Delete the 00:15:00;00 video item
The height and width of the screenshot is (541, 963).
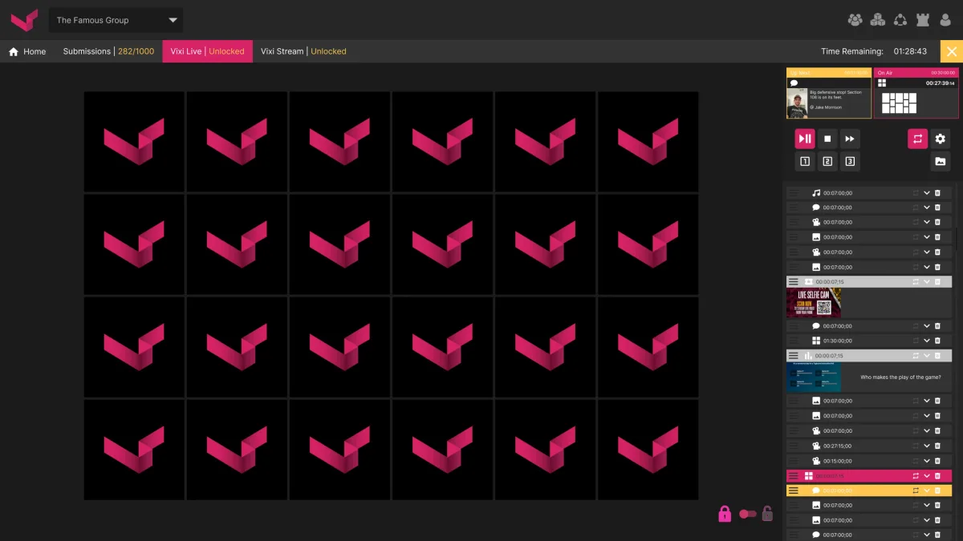pyautogui.click(x=937, y=461)
